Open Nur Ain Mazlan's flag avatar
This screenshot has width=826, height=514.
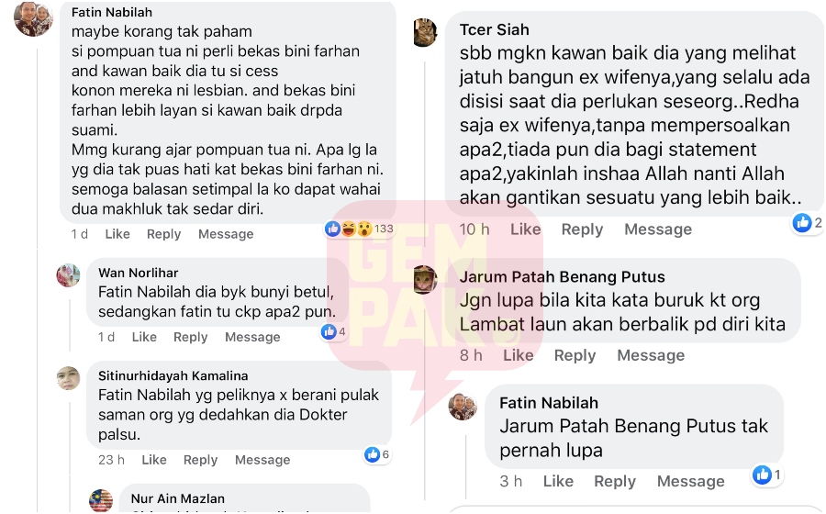(101, 501)
